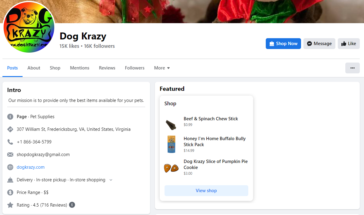Click the phone icon next to the number
364x215 pixels.
[x=10, y=142]
